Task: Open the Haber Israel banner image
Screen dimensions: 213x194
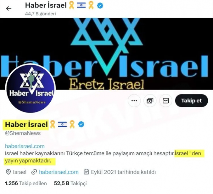Action: click(106, 54)
